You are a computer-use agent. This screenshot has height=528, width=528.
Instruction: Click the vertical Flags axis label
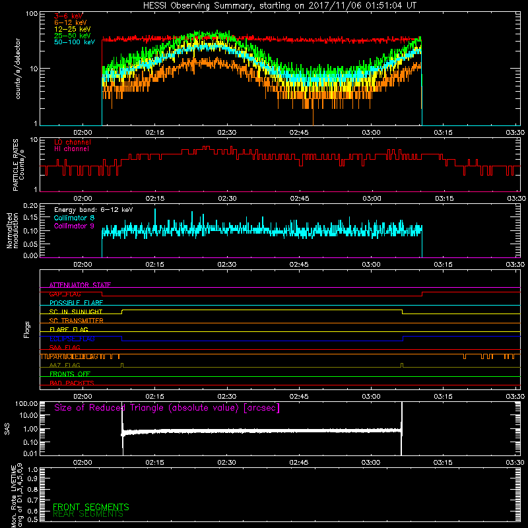[27, 329]
